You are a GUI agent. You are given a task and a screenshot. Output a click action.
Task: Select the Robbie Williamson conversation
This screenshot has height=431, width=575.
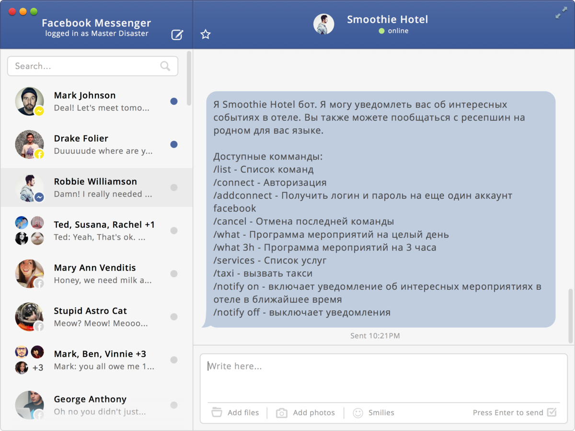pyautogui.click(x=96, y=187)
